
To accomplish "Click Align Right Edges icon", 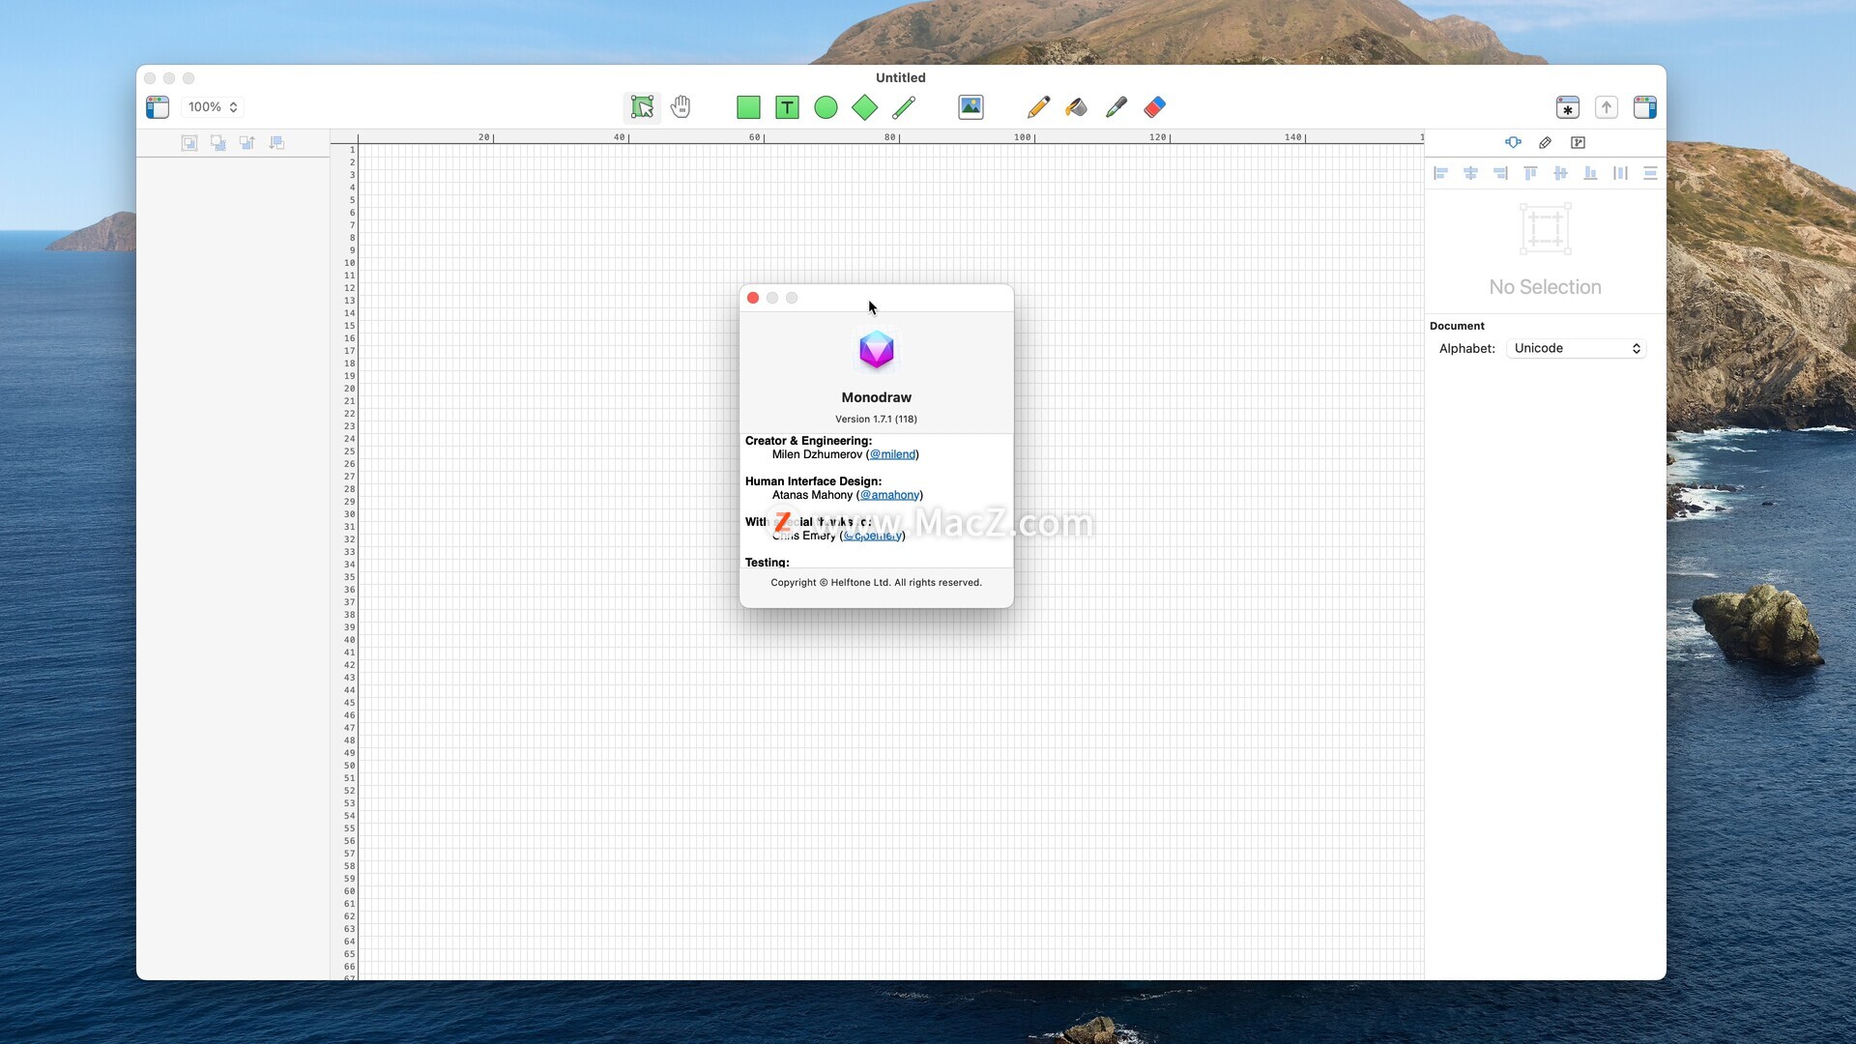I will point(1500,174).
